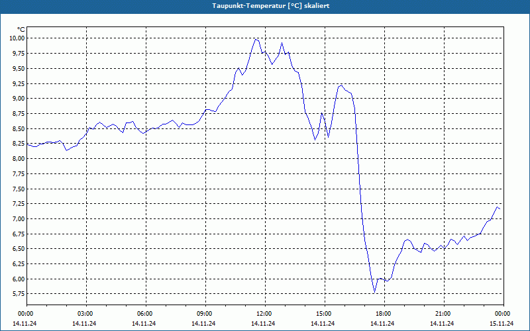530x331 pixels.
Task: Select the '10,00' y-axis label
Action: pyautogui.click(x=17, y=38)
